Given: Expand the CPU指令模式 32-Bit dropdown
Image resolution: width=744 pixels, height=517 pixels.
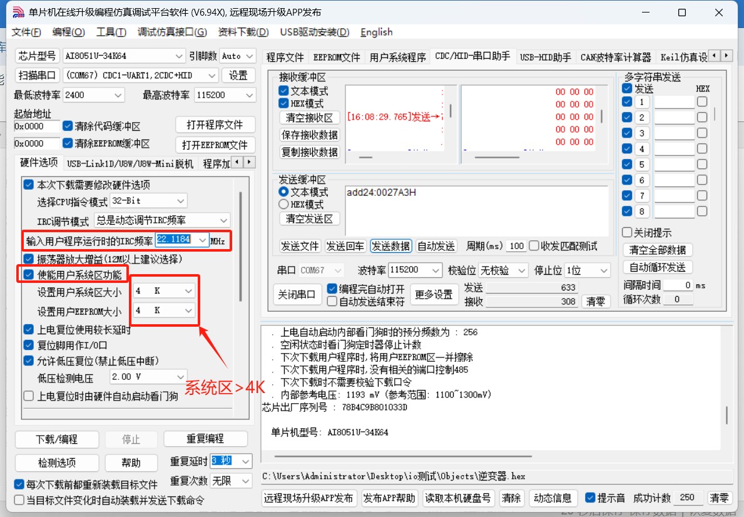Looking at the screenshot, I should click(x=181, y=201).
